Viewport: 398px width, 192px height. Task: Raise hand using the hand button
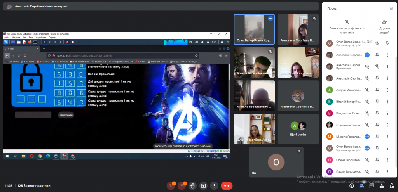192,186
